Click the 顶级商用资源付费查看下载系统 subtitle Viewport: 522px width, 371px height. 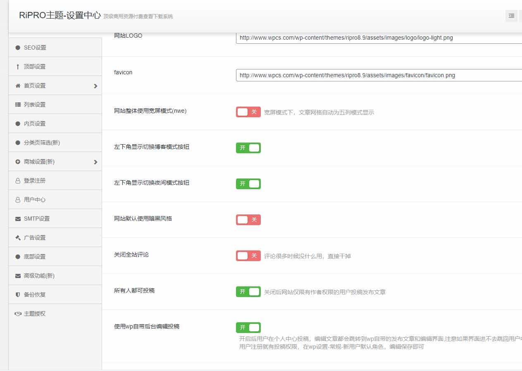(138, 17)
